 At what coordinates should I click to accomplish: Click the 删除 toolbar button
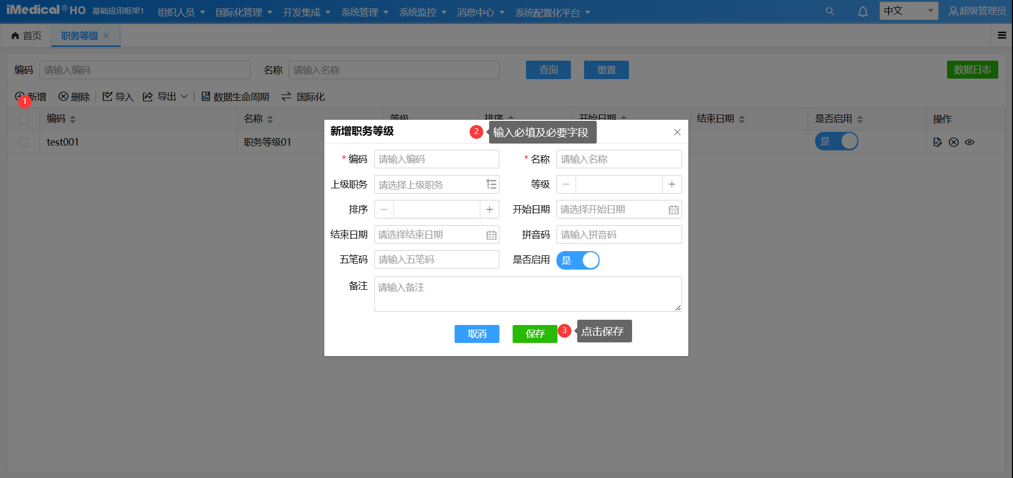coord(74,97)
